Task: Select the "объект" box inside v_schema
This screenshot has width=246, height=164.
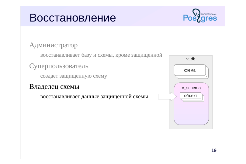Action: coord(191,96)
